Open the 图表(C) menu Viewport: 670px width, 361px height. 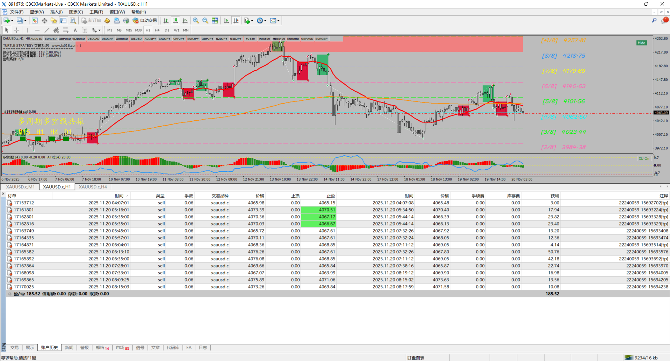click(76, 12)
